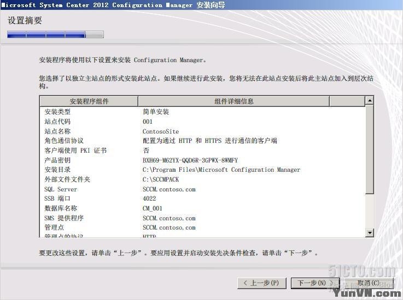Select the product key BXH69-M62YX value

tap(190, 160)
